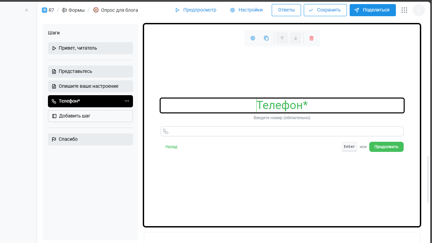Open the Ответы responses page
The image size is (432, 243).
[286, 10]
